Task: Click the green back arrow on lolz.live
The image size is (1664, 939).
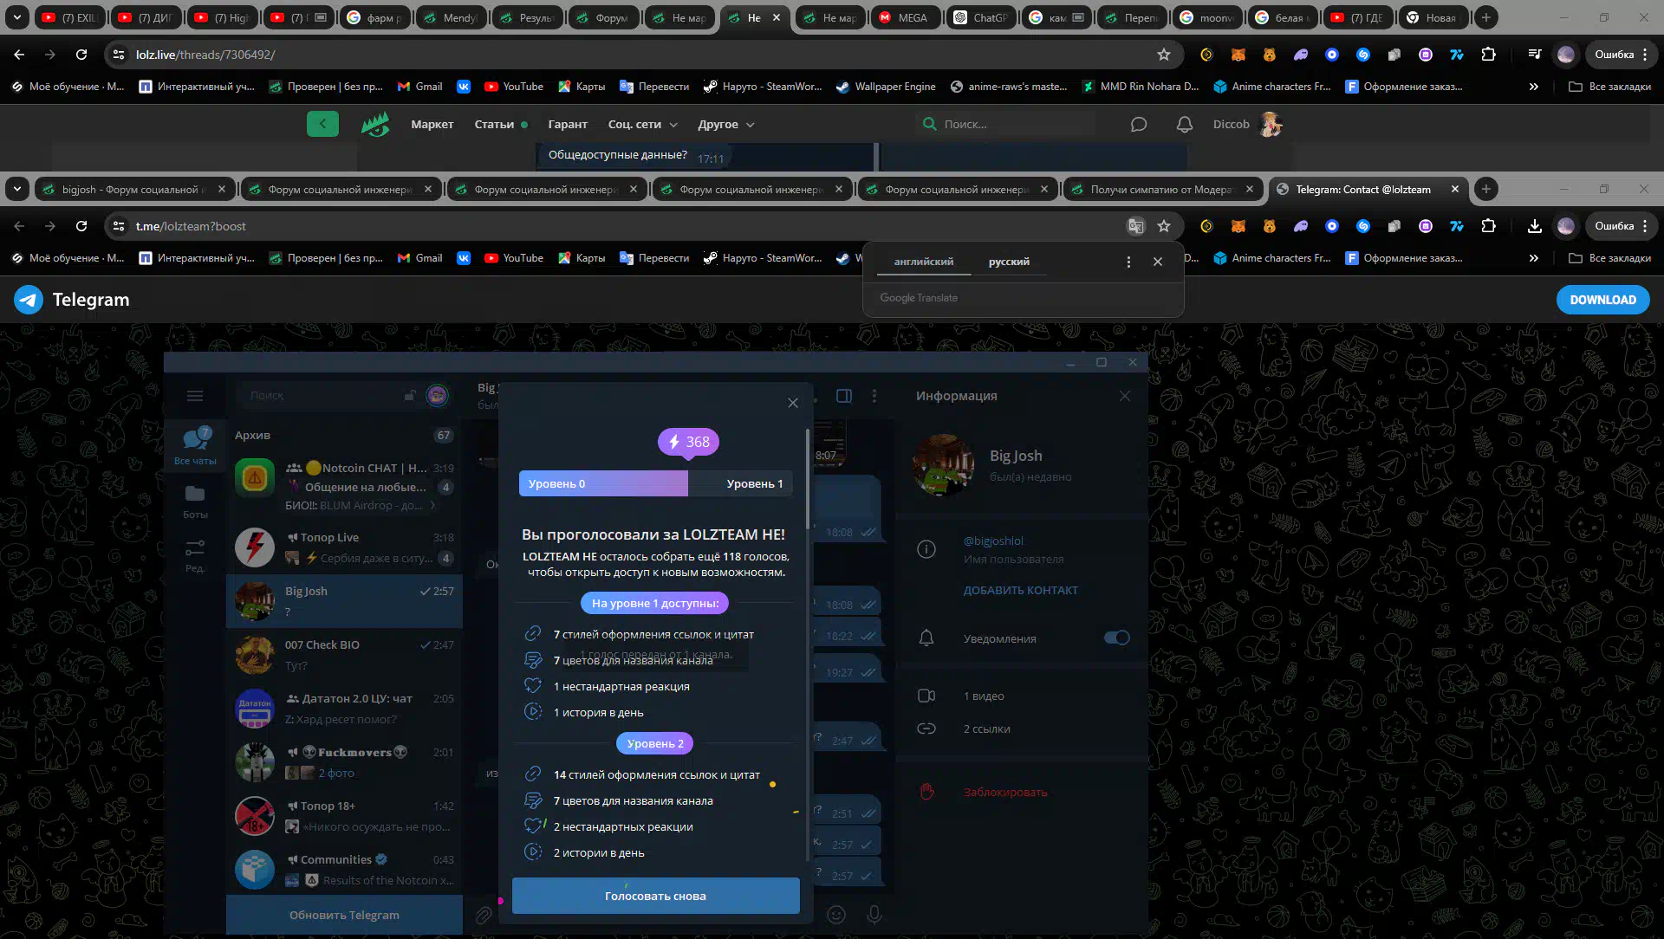Action: tap(322, 124)
